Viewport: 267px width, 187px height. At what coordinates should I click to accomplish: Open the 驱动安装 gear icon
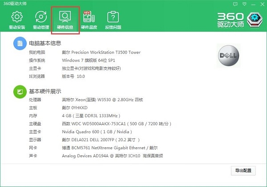[x=17, y=17]
